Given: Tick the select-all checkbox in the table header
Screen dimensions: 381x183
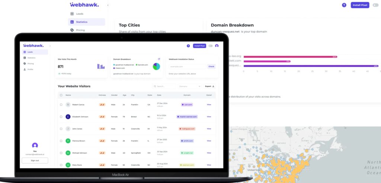Looking at the screenshot, I should point(61,95).
